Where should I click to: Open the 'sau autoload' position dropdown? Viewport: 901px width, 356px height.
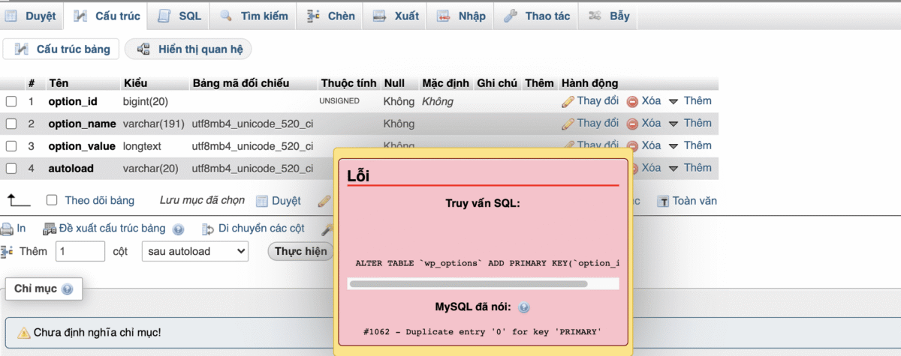[194, 252]
